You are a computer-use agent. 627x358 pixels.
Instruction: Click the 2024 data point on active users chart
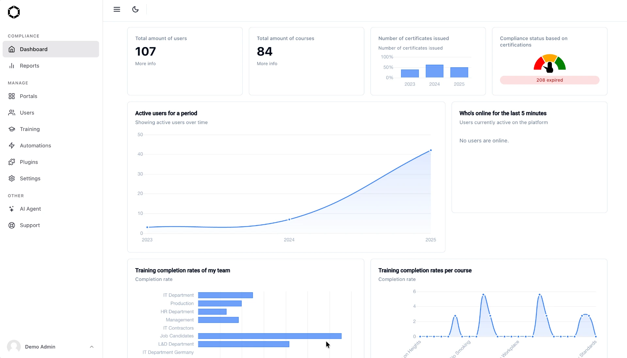289,220
